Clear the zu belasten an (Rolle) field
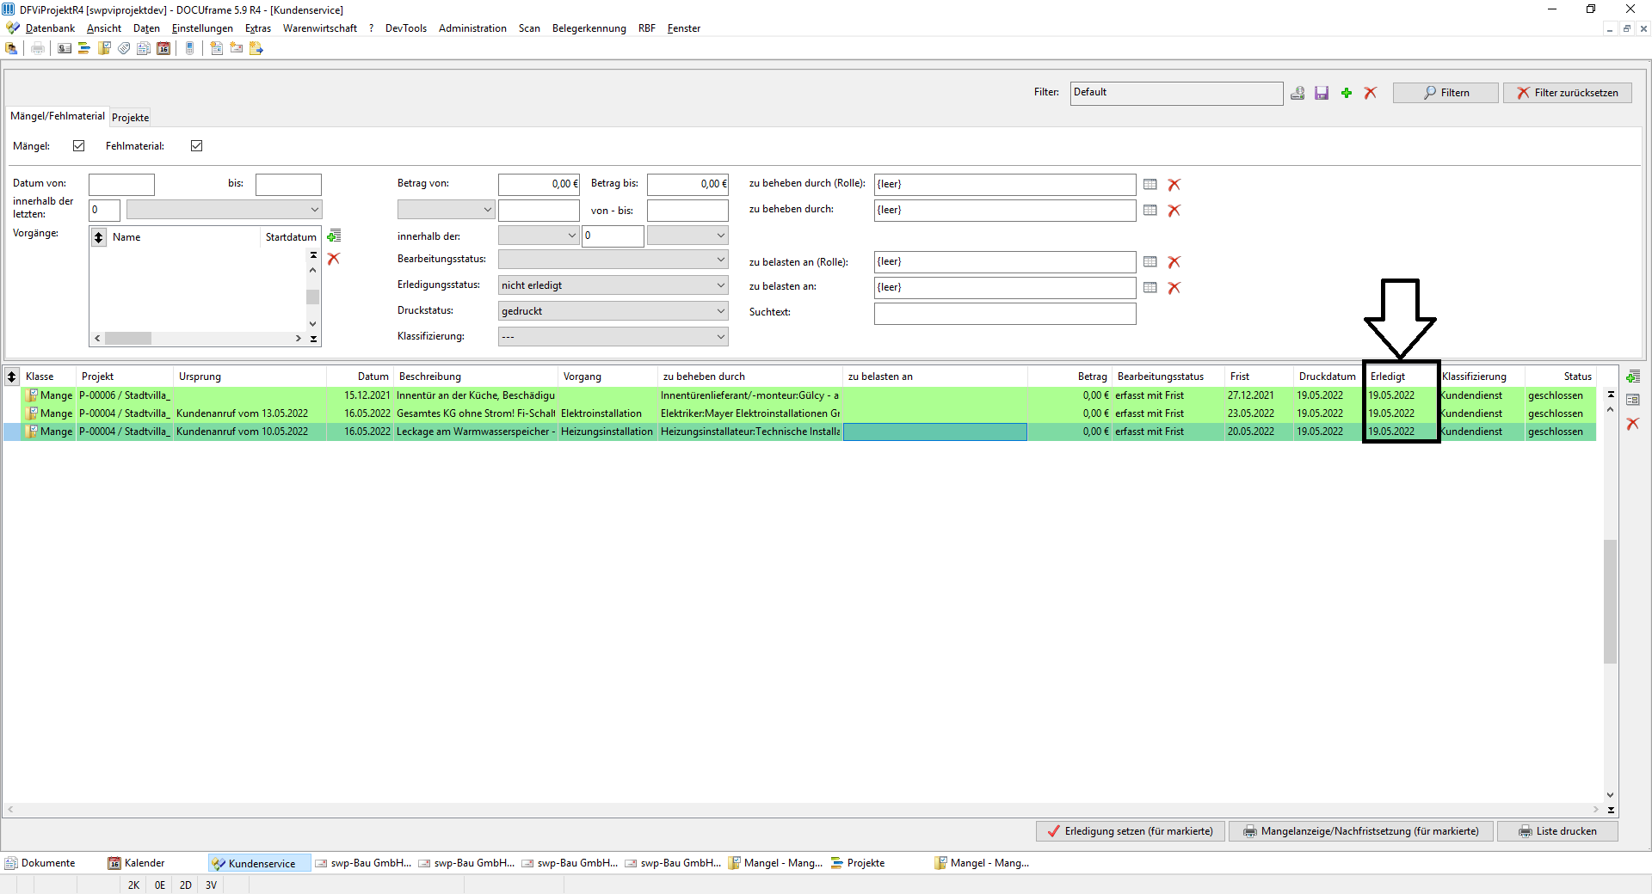 (1174, 261)
